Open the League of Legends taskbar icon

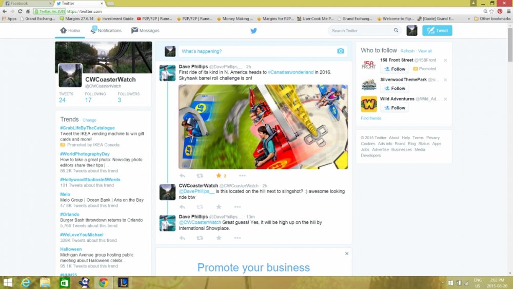tap(123, 282)
